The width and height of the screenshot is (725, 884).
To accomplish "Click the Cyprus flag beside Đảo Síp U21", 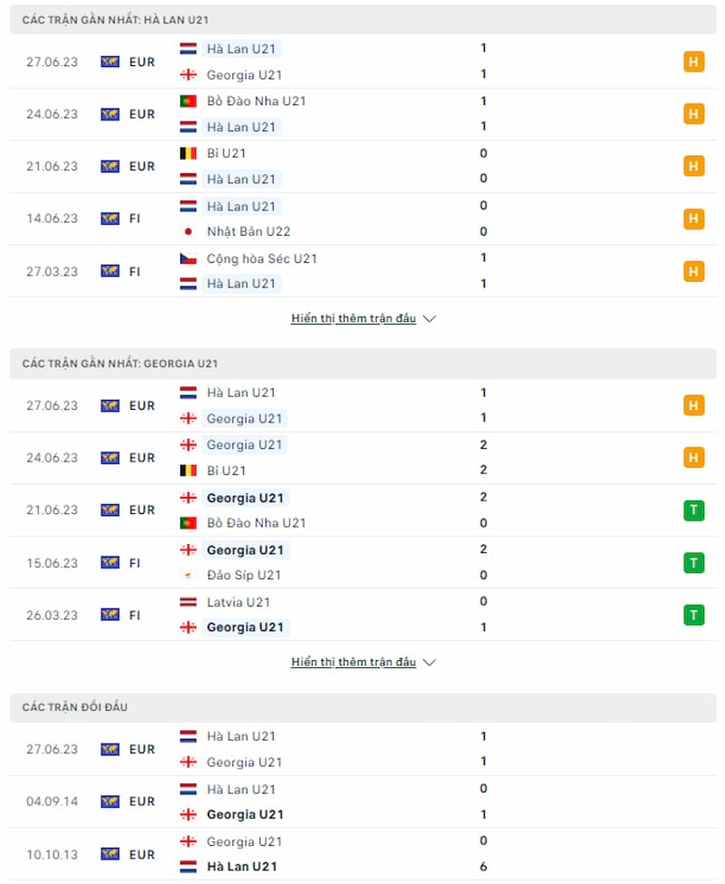I will [188, 575].
